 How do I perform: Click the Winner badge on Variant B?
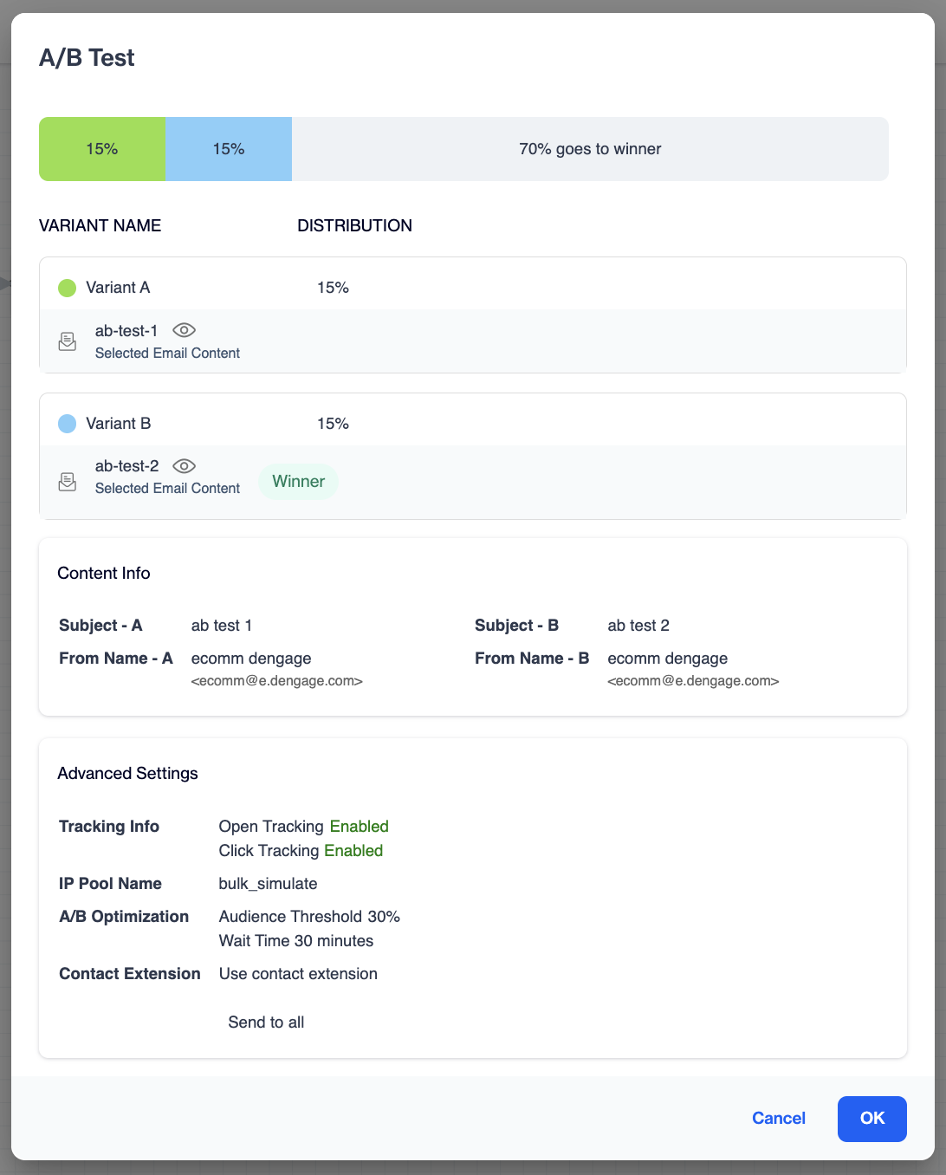[x=299, y=482]
